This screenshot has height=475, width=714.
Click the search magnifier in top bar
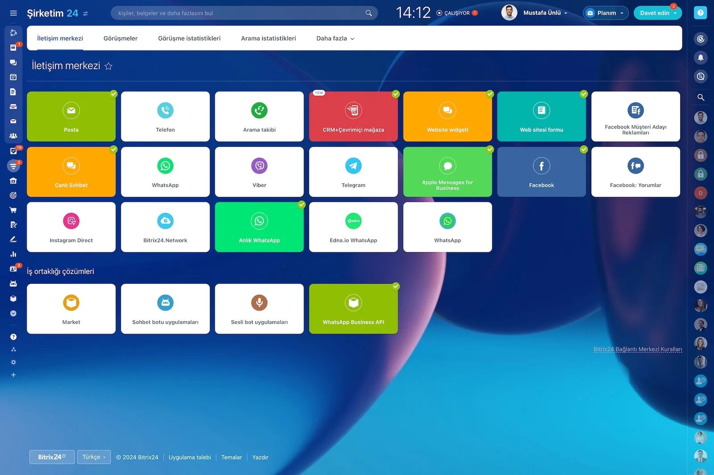point(369,13)
